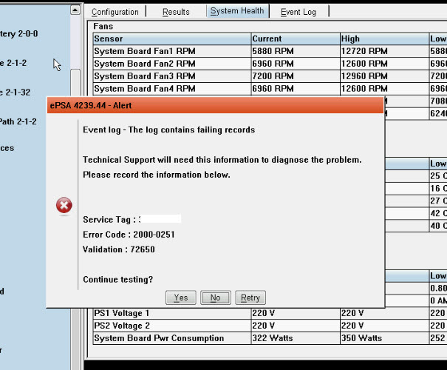Viewport: 447px width, 370px height.
Task: Choose the 2-1-32 device entry
Action: pyautogui.click(x=19, y=92)
